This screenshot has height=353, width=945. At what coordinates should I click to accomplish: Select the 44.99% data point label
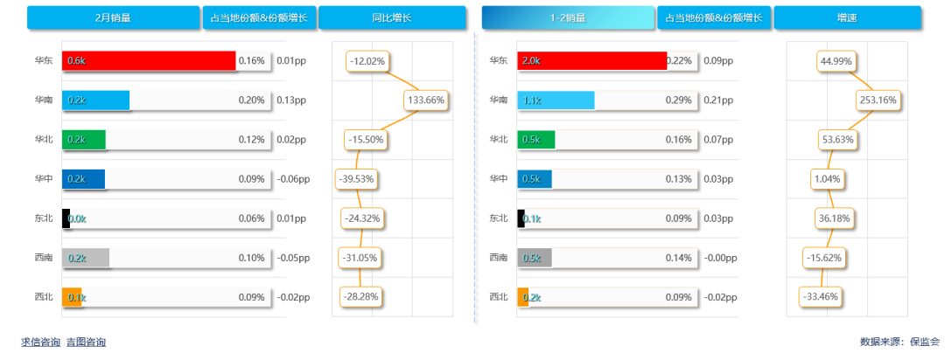(836, 61)
